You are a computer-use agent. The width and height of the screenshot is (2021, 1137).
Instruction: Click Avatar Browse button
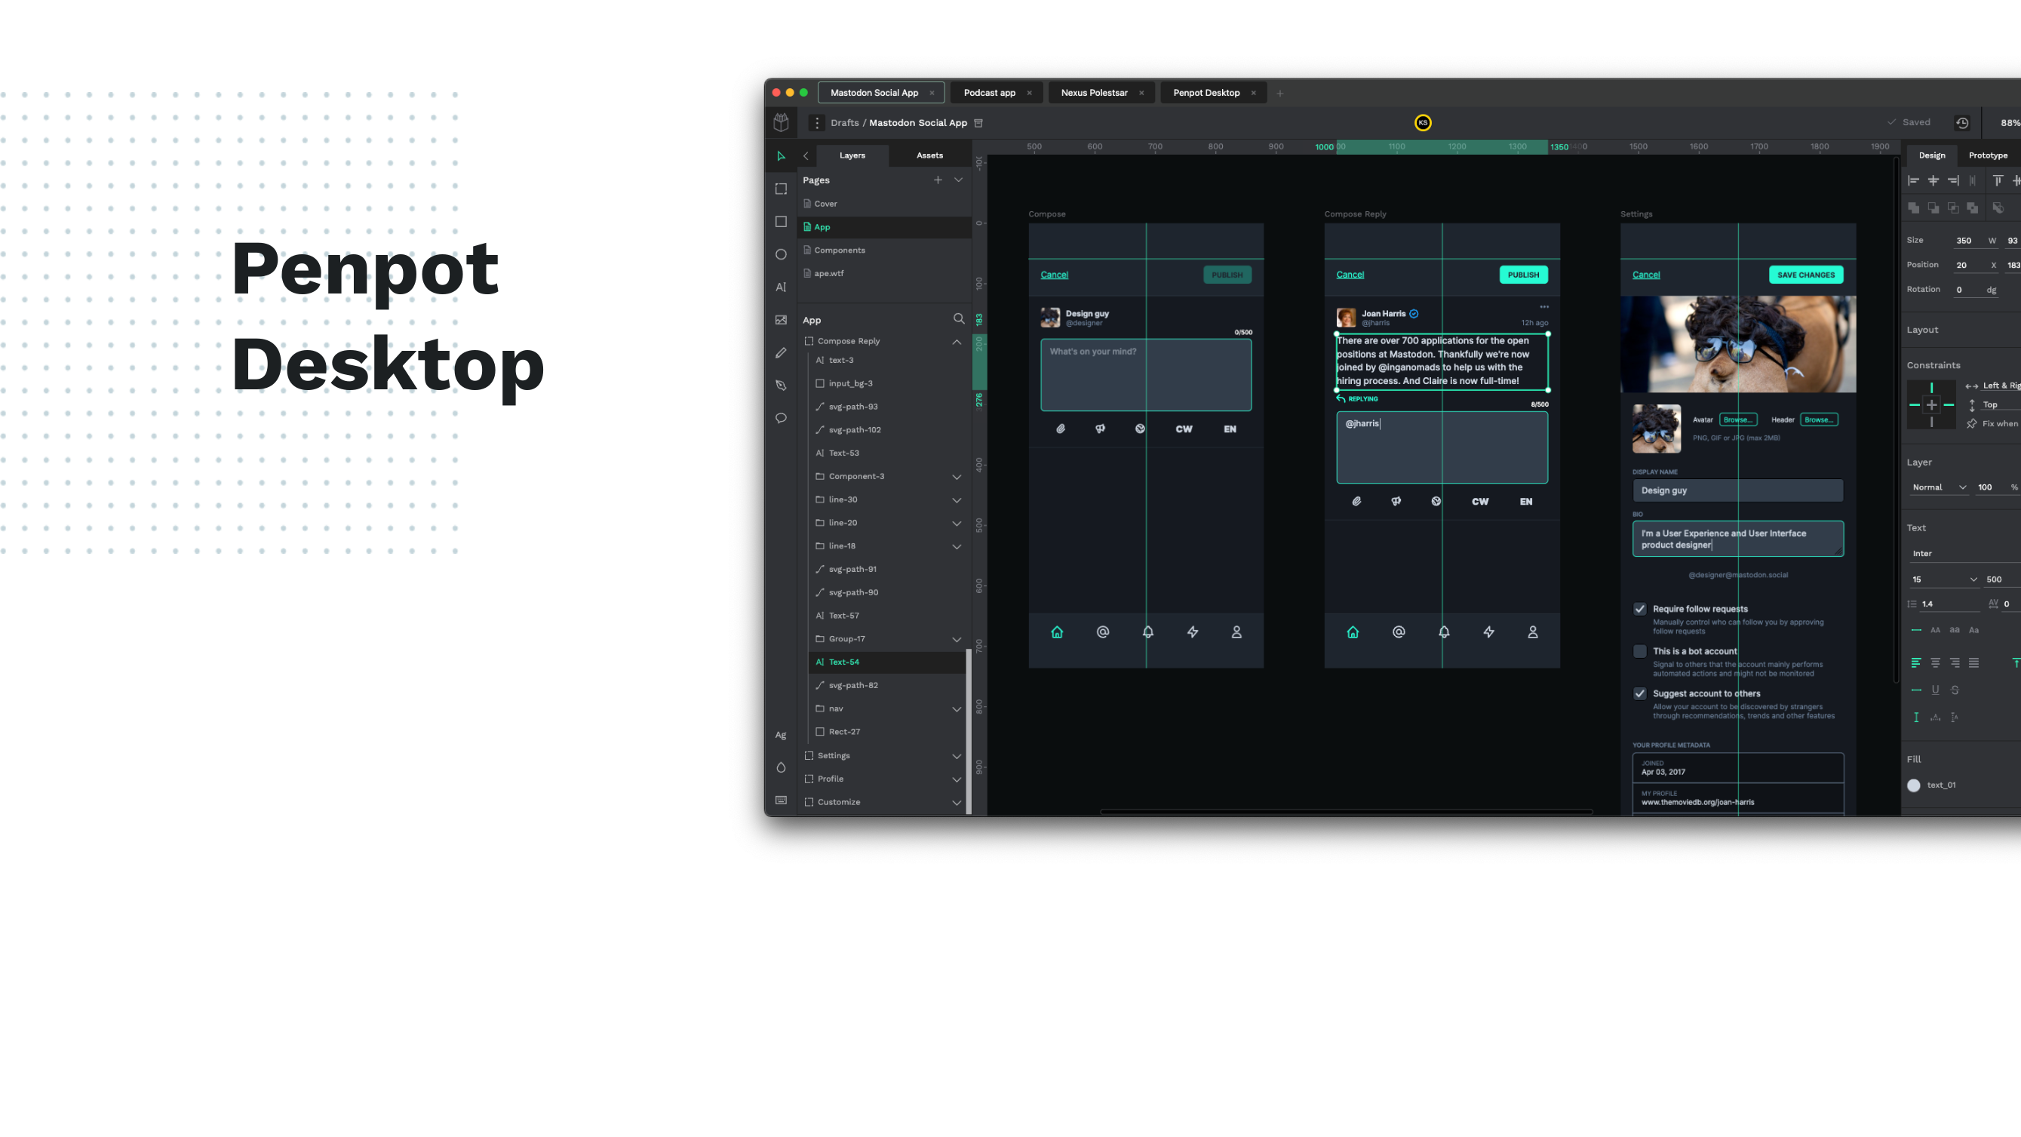1738,419
